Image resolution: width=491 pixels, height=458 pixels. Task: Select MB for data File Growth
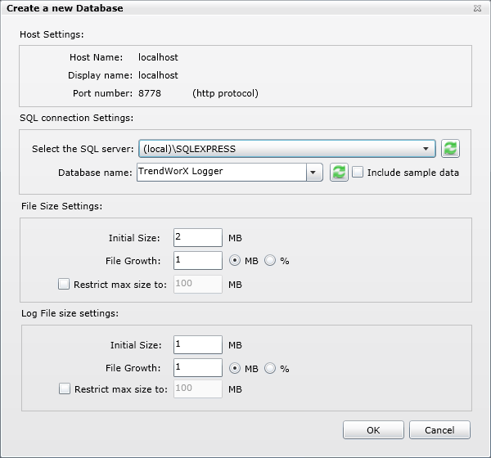(235, 262)
